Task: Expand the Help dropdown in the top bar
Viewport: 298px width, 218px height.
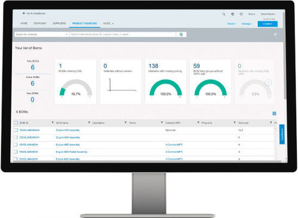Action: coord(252,14)
